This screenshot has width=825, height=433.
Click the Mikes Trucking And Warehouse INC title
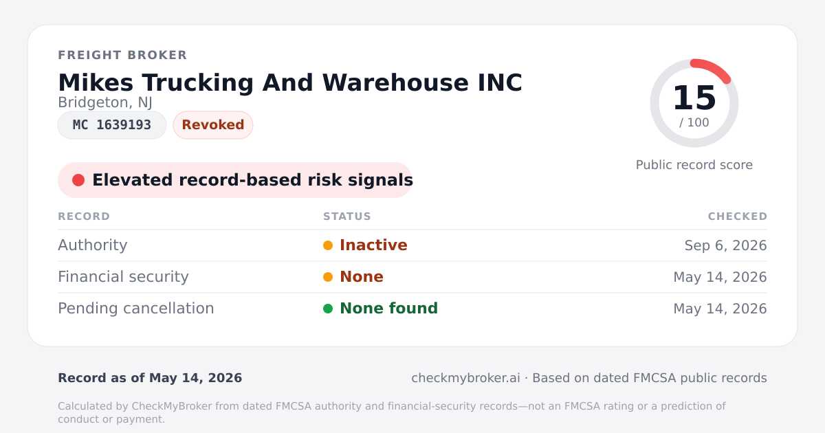tap(290, 82)
